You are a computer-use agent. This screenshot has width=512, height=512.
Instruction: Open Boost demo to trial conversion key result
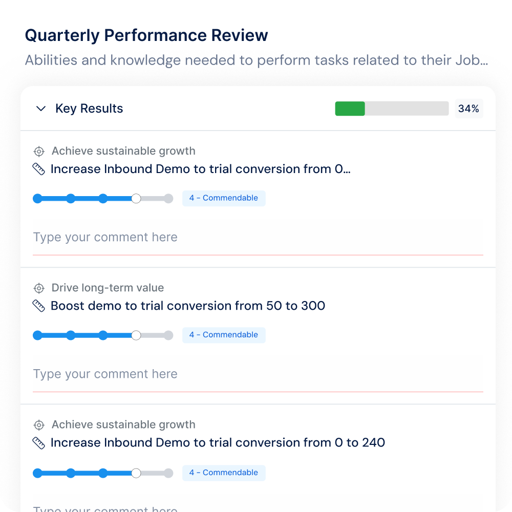(x=188, y=306)
